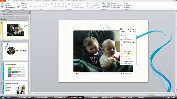
Task: Toggle Strikethrough in Font group
Action: [x=41, y=7]
